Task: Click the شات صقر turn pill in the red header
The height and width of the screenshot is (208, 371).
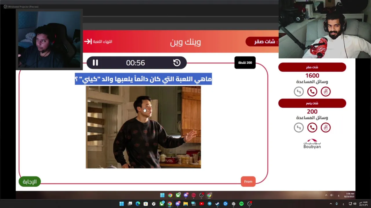Action: (262, 42)
